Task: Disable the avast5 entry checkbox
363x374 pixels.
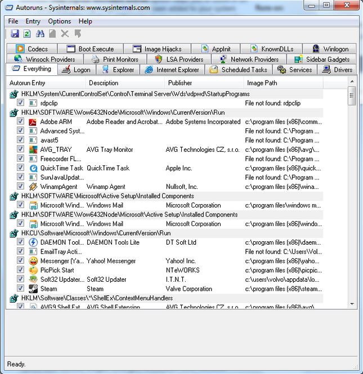Action: click(20, 140)
